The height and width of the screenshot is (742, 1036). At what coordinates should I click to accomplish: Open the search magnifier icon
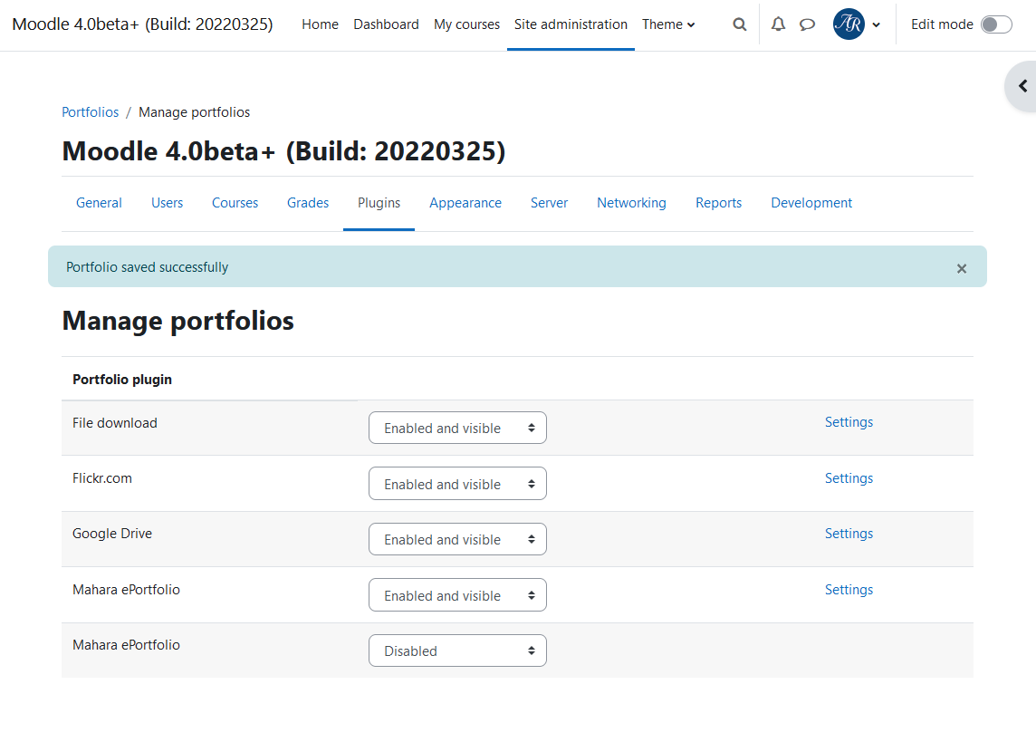[739, 24]
